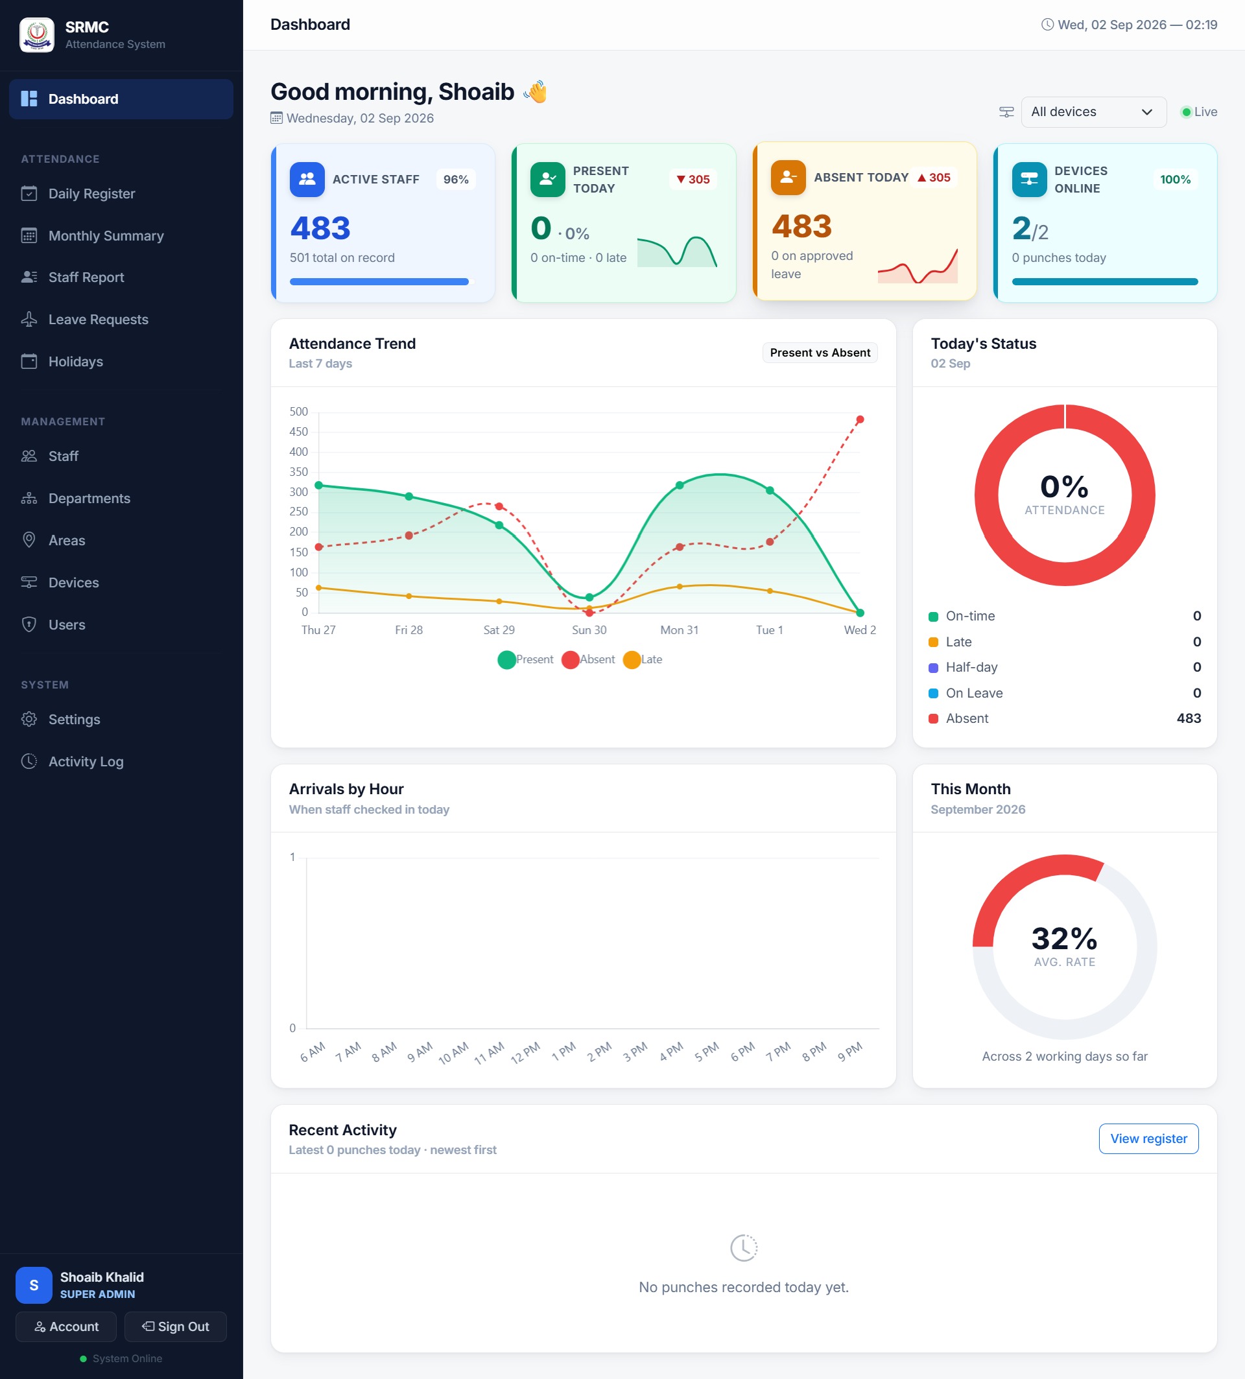Viewport: 1245px width, 1379px height.
Task: Click the Present Today green person-check icon
Action: coord(548,179)
